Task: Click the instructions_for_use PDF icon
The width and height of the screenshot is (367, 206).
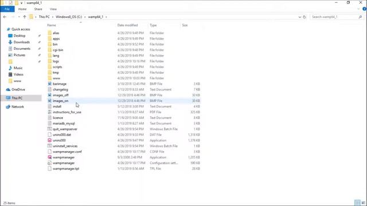Action: coord(50,112)
